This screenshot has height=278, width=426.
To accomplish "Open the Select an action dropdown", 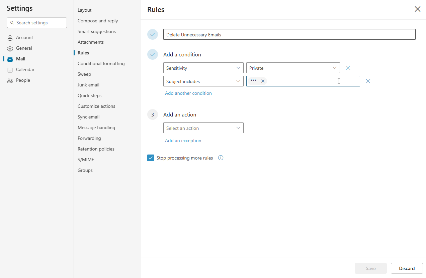I will pos(203,128).
